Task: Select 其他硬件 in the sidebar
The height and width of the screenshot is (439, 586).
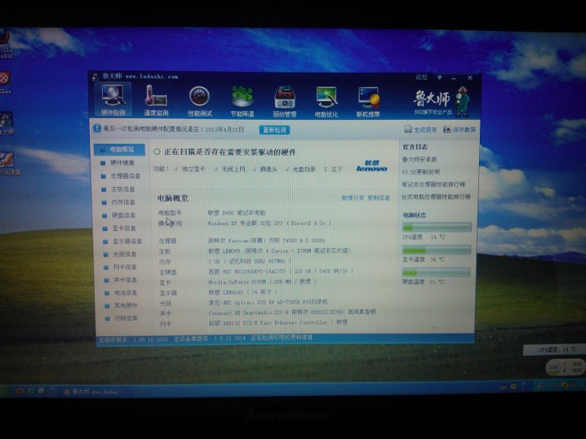Action: 122,305
